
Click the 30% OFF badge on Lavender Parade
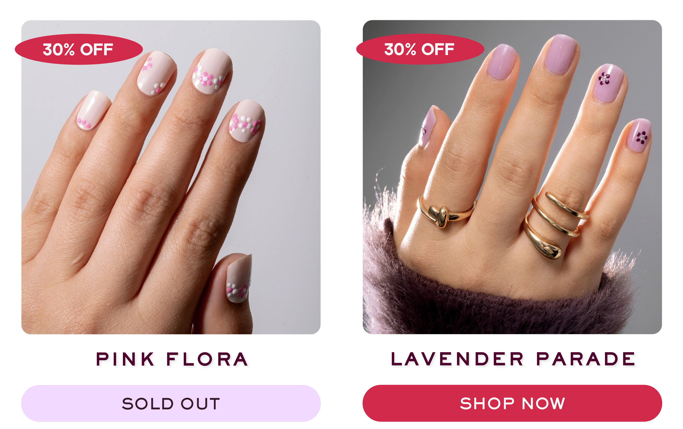tap(420, 49)
